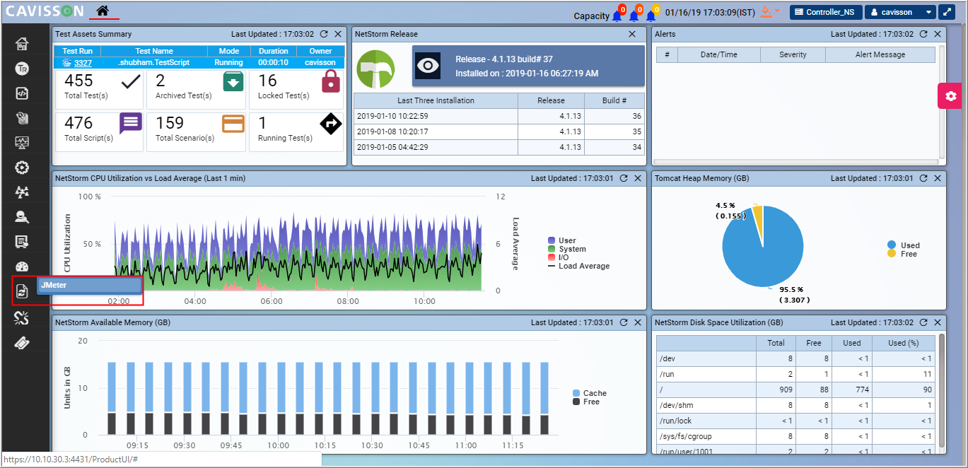Open the broken-link sidebar icon
The image size is (968, 468).
[22, 318]
